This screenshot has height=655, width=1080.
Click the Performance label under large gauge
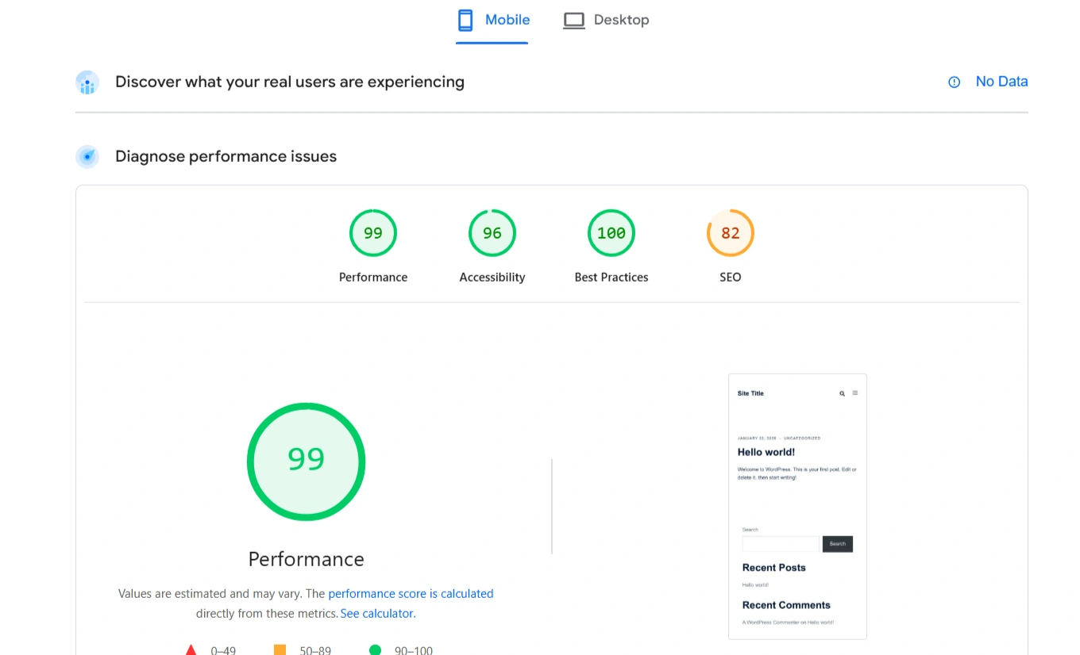tap(306, 559)
